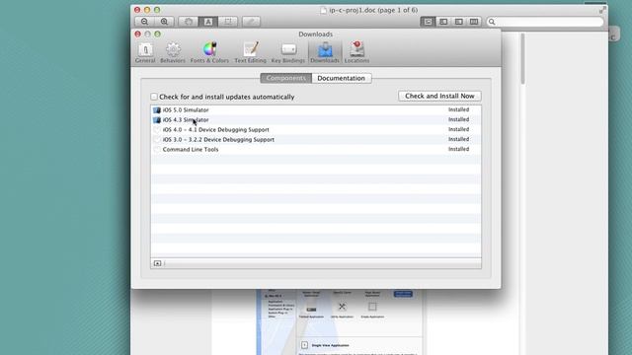
Task: Select the Move hand tool in Preview
Action: [189, 22]
